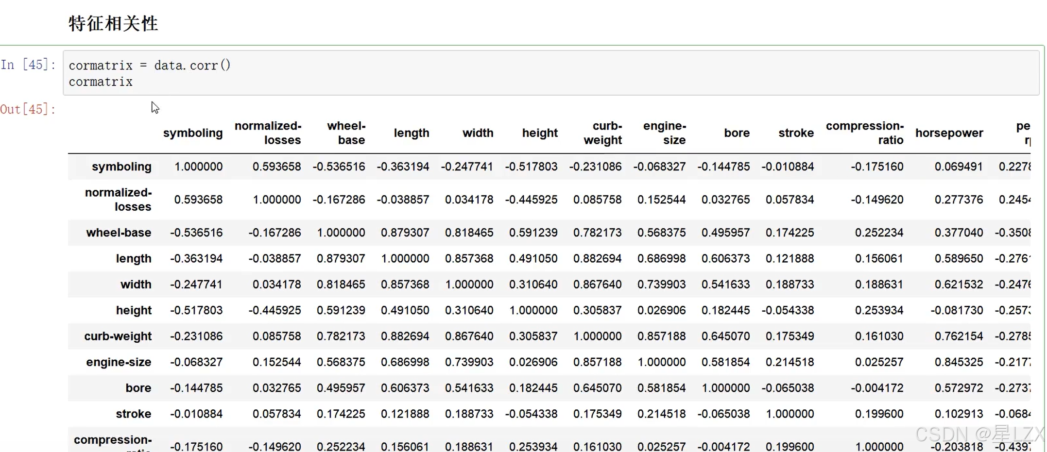Select the symboling row label
The image size is (1047, 452).
pos(121,167)
